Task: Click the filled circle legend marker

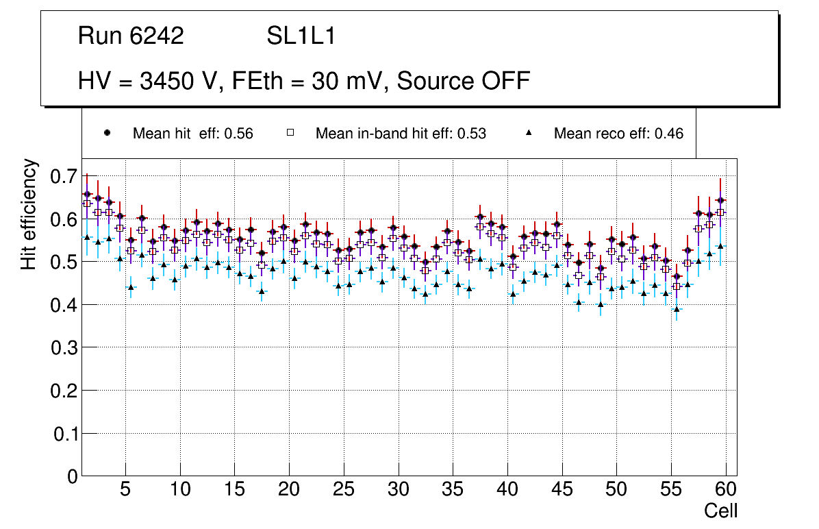Action: 107,134
